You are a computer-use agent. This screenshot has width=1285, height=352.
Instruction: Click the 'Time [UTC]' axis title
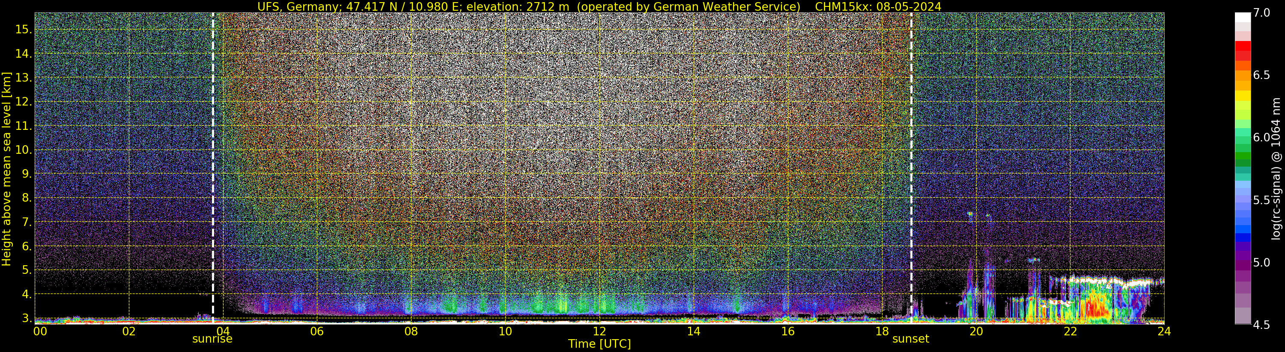[599, 344]
